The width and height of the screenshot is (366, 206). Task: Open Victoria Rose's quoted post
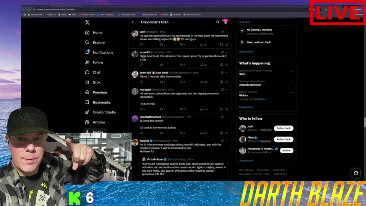[x=184, y=168]
